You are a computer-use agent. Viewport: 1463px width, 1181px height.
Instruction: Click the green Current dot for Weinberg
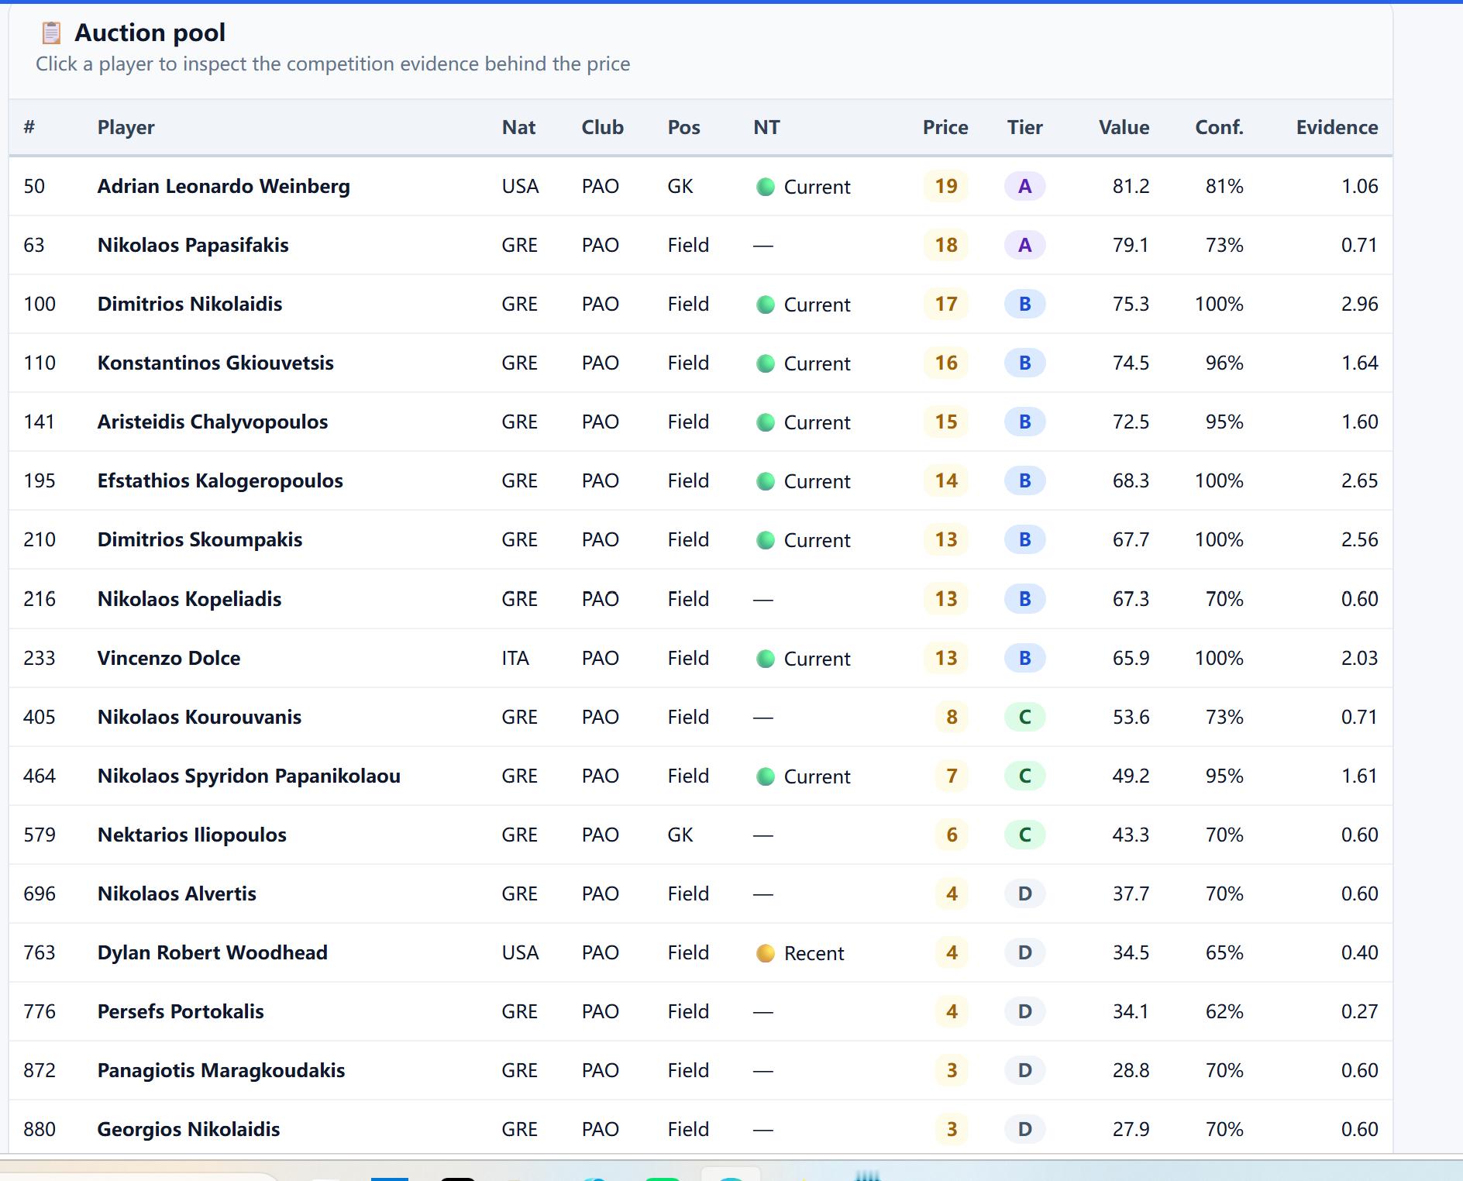click(x=766, y=187)
